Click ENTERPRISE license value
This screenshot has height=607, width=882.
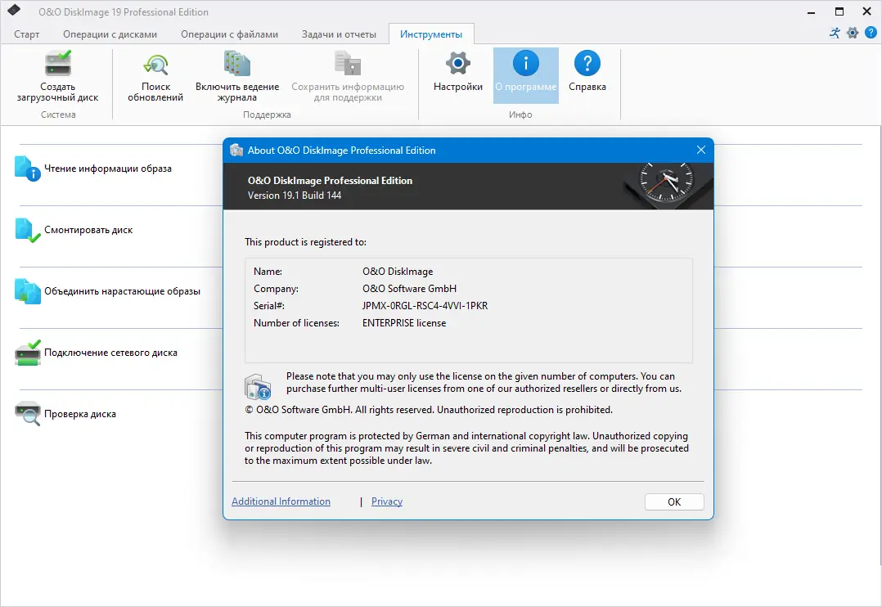pyautogui.click(x=404, y=323)
